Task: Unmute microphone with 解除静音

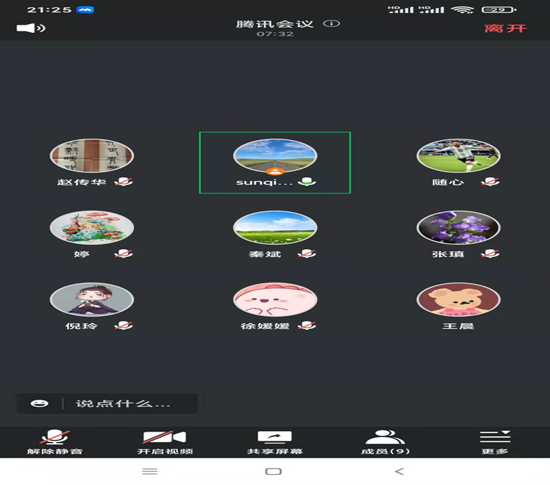Action: coord(55,443)
